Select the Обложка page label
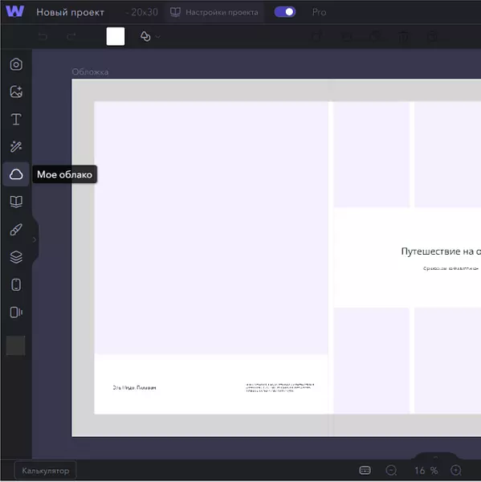 pyautogui.click(x=90, y=72)
